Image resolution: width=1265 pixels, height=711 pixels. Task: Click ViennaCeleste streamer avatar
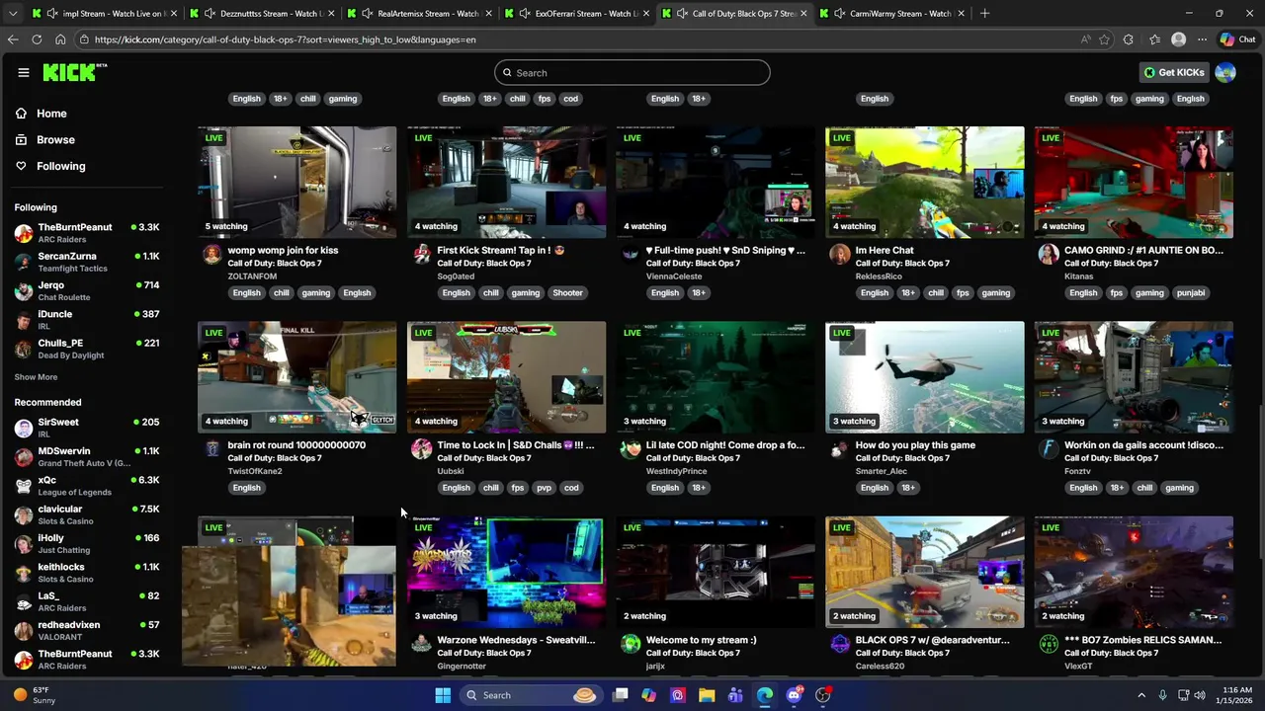tap(631, 255)
